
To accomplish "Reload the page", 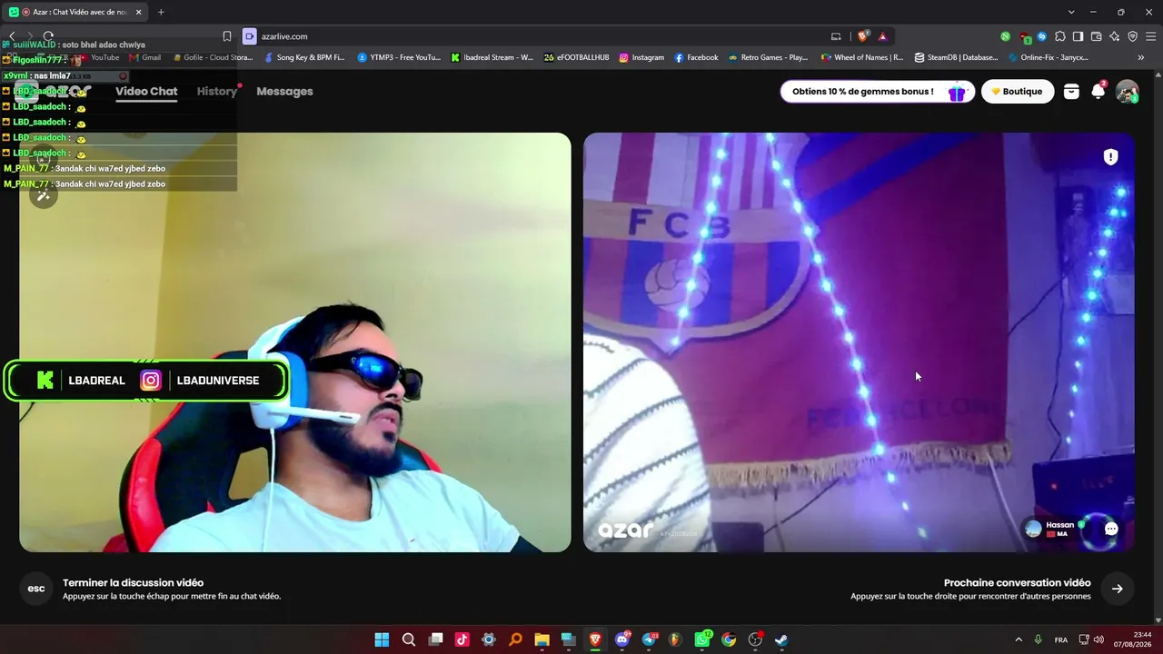I will click(48, 36).
